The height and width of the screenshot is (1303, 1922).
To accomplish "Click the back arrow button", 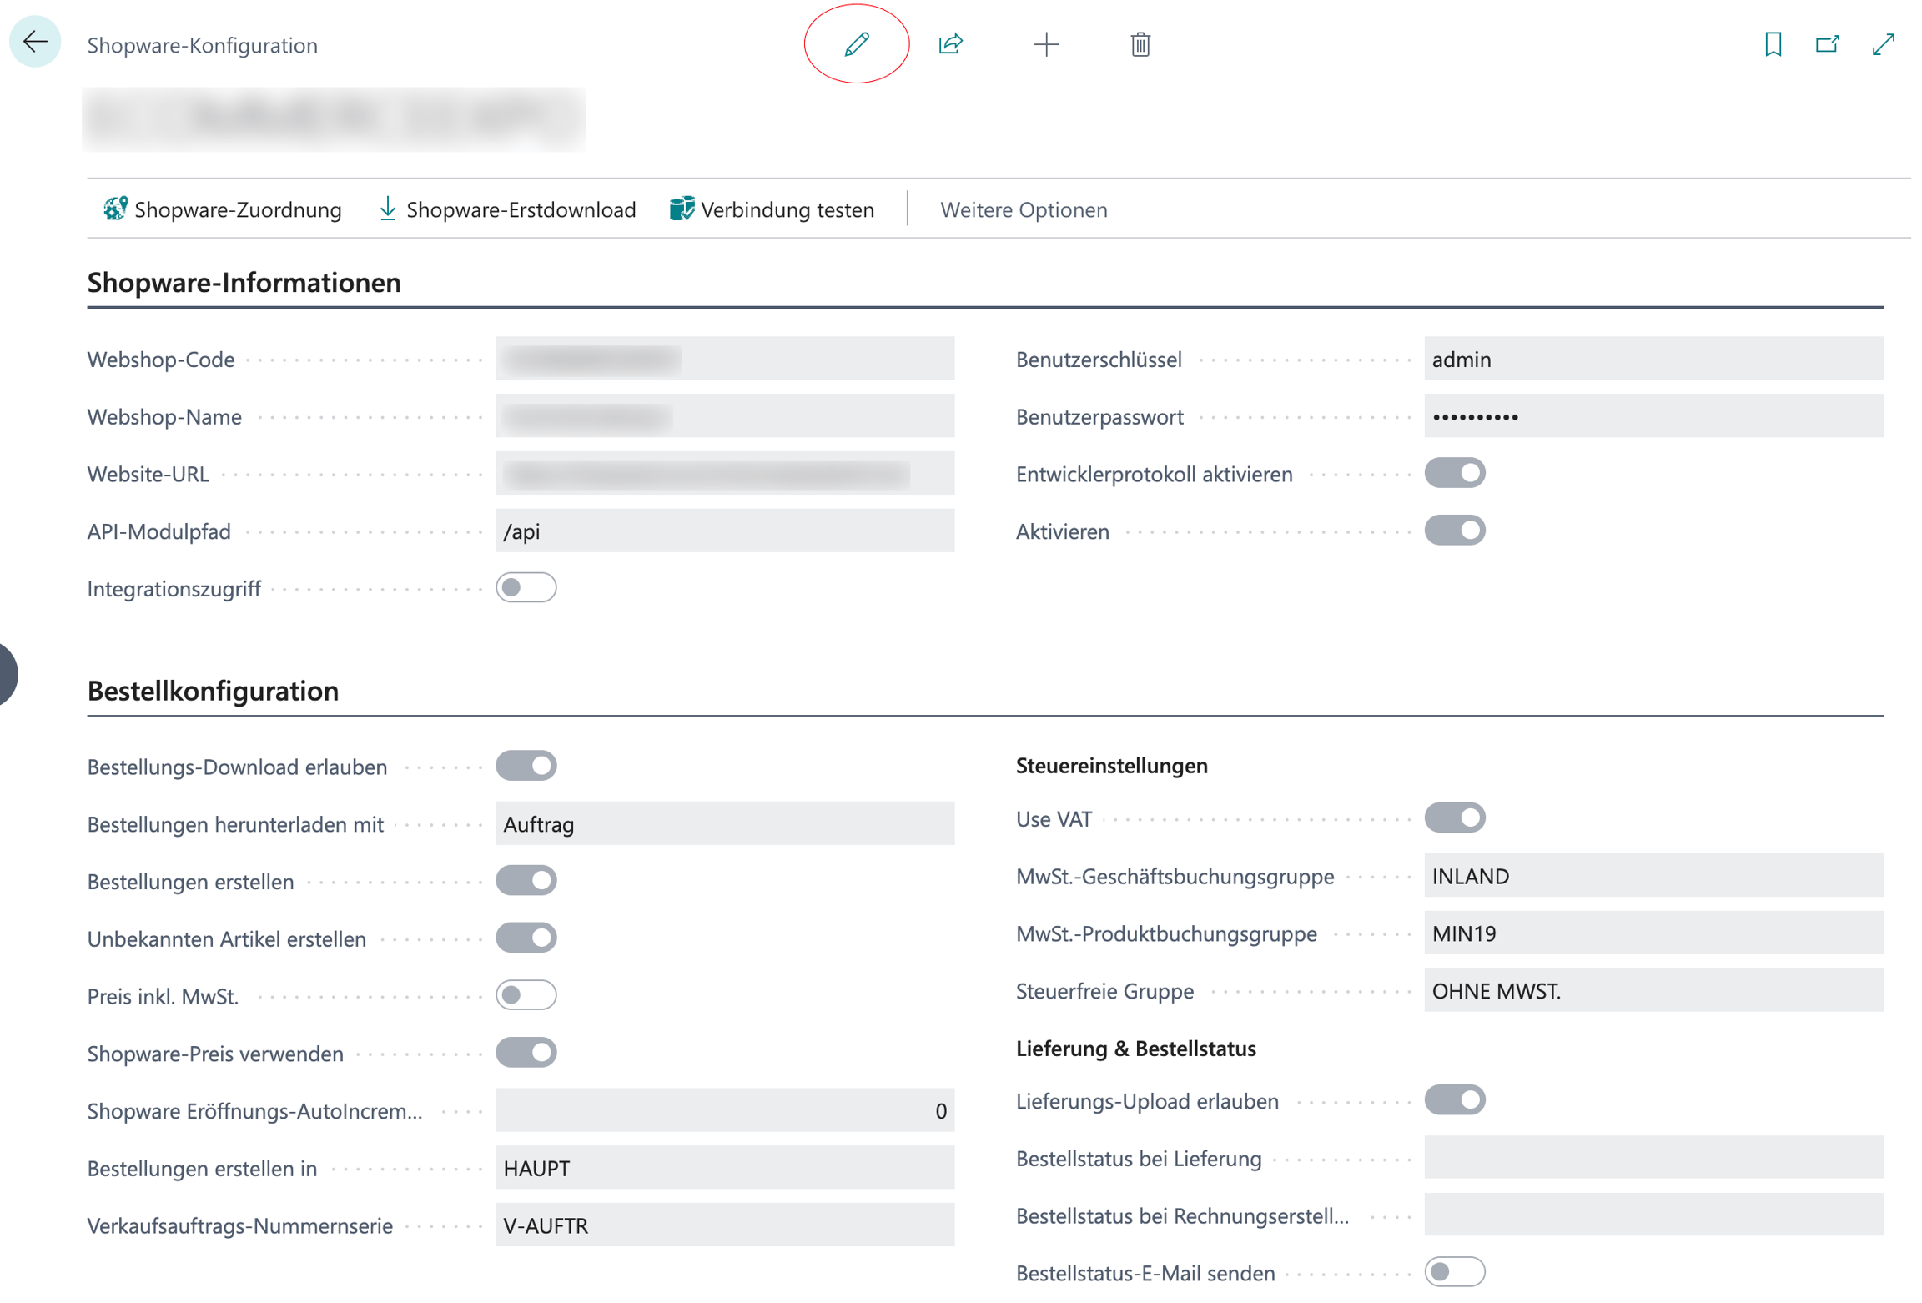I will pos(35,42).
